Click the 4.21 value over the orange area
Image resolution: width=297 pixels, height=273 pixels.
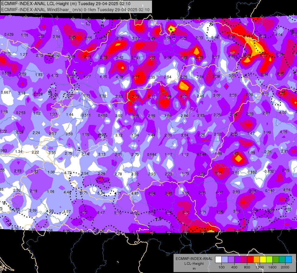click(184, 96)
